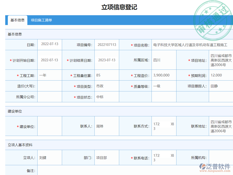The height and width of the screenshot is (175, 233).
Task: Switch to the 项目施工清单 tab
Action: point(42,20)
